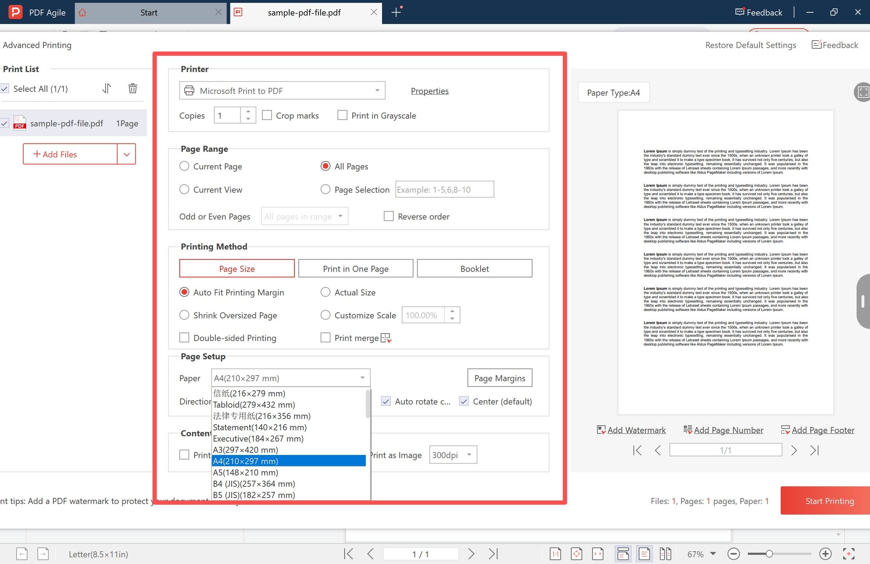Click the Print merge settings icon
Screen dimensions: 870x564
[386, 338]
